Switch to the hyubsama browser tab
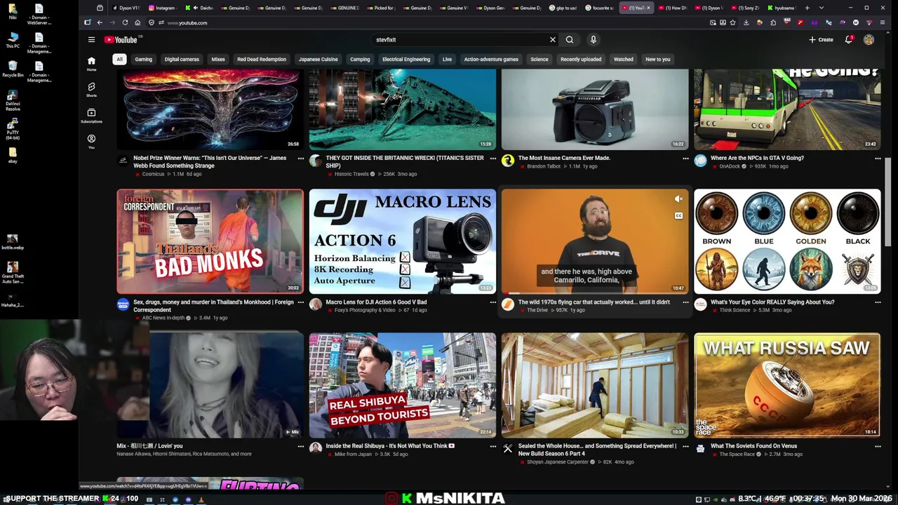 (782, 8)
